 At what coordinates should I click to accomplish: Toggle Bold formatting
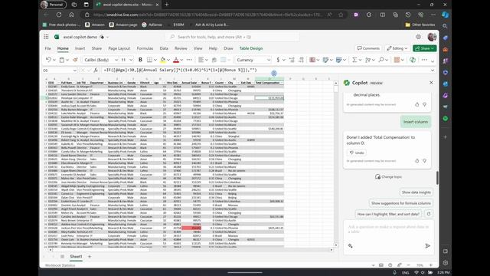click(140, 60)
